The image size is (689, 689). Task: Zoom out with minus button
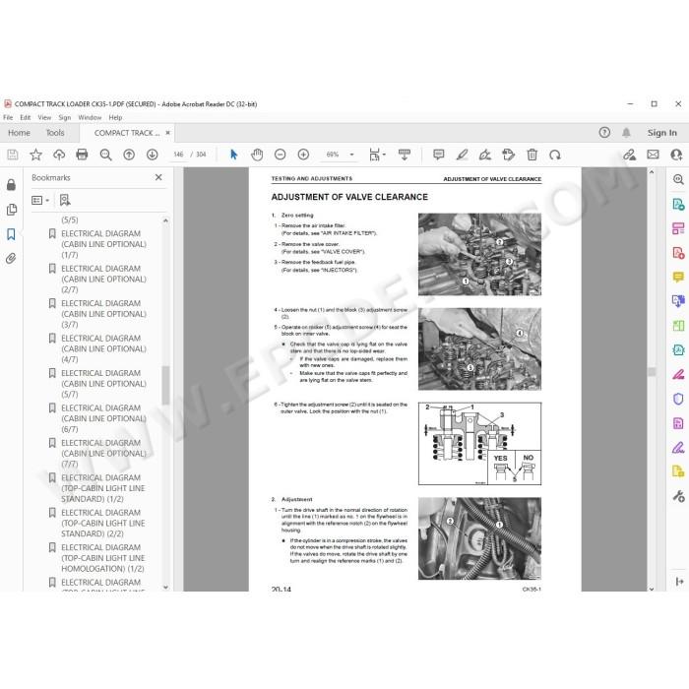(x=280, y=155)
